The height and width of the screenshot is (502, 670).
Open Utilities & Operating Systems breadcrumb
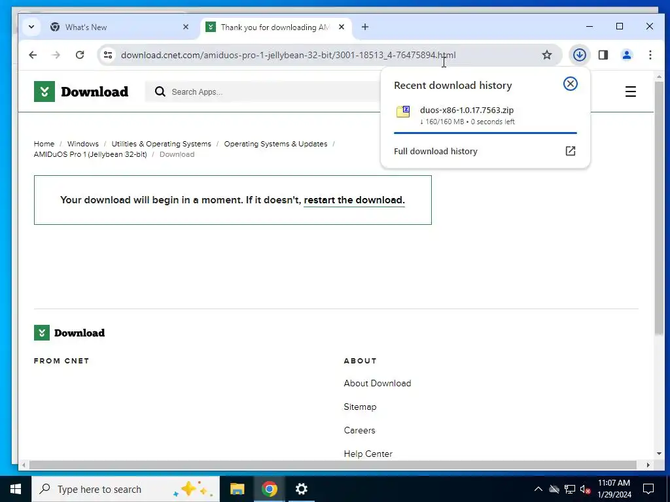[x=161, y=144]
